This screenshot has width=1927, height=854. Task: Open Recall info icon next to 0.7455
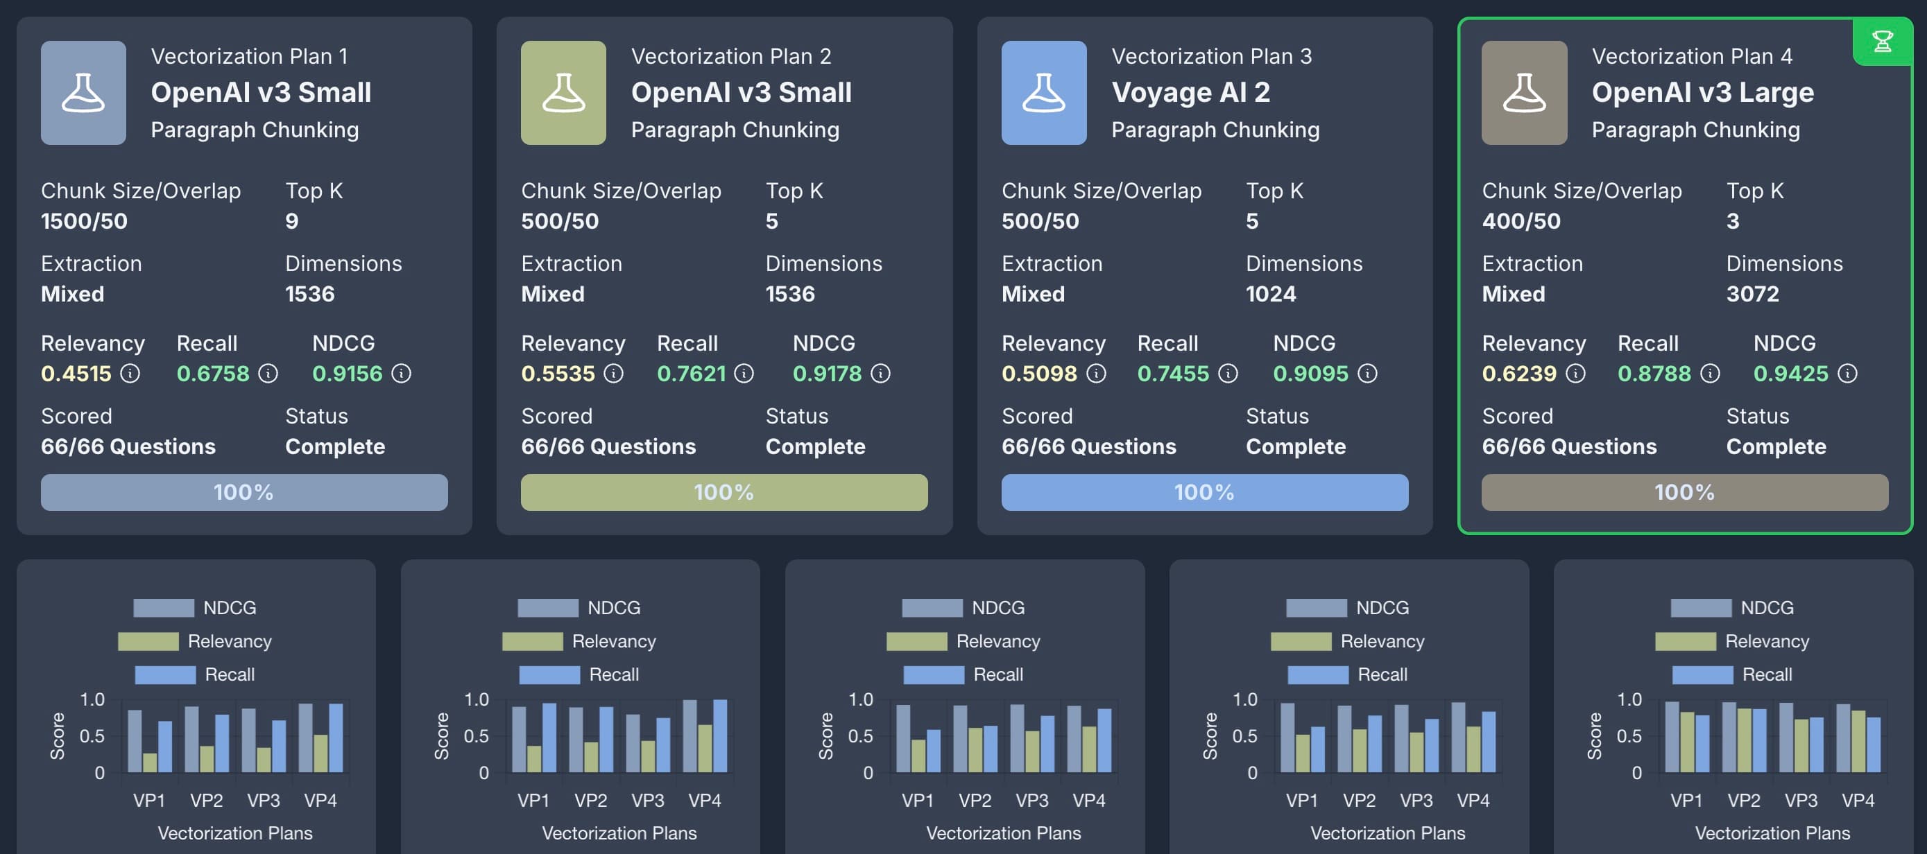pyautogui.click(x=1228, y=373)
